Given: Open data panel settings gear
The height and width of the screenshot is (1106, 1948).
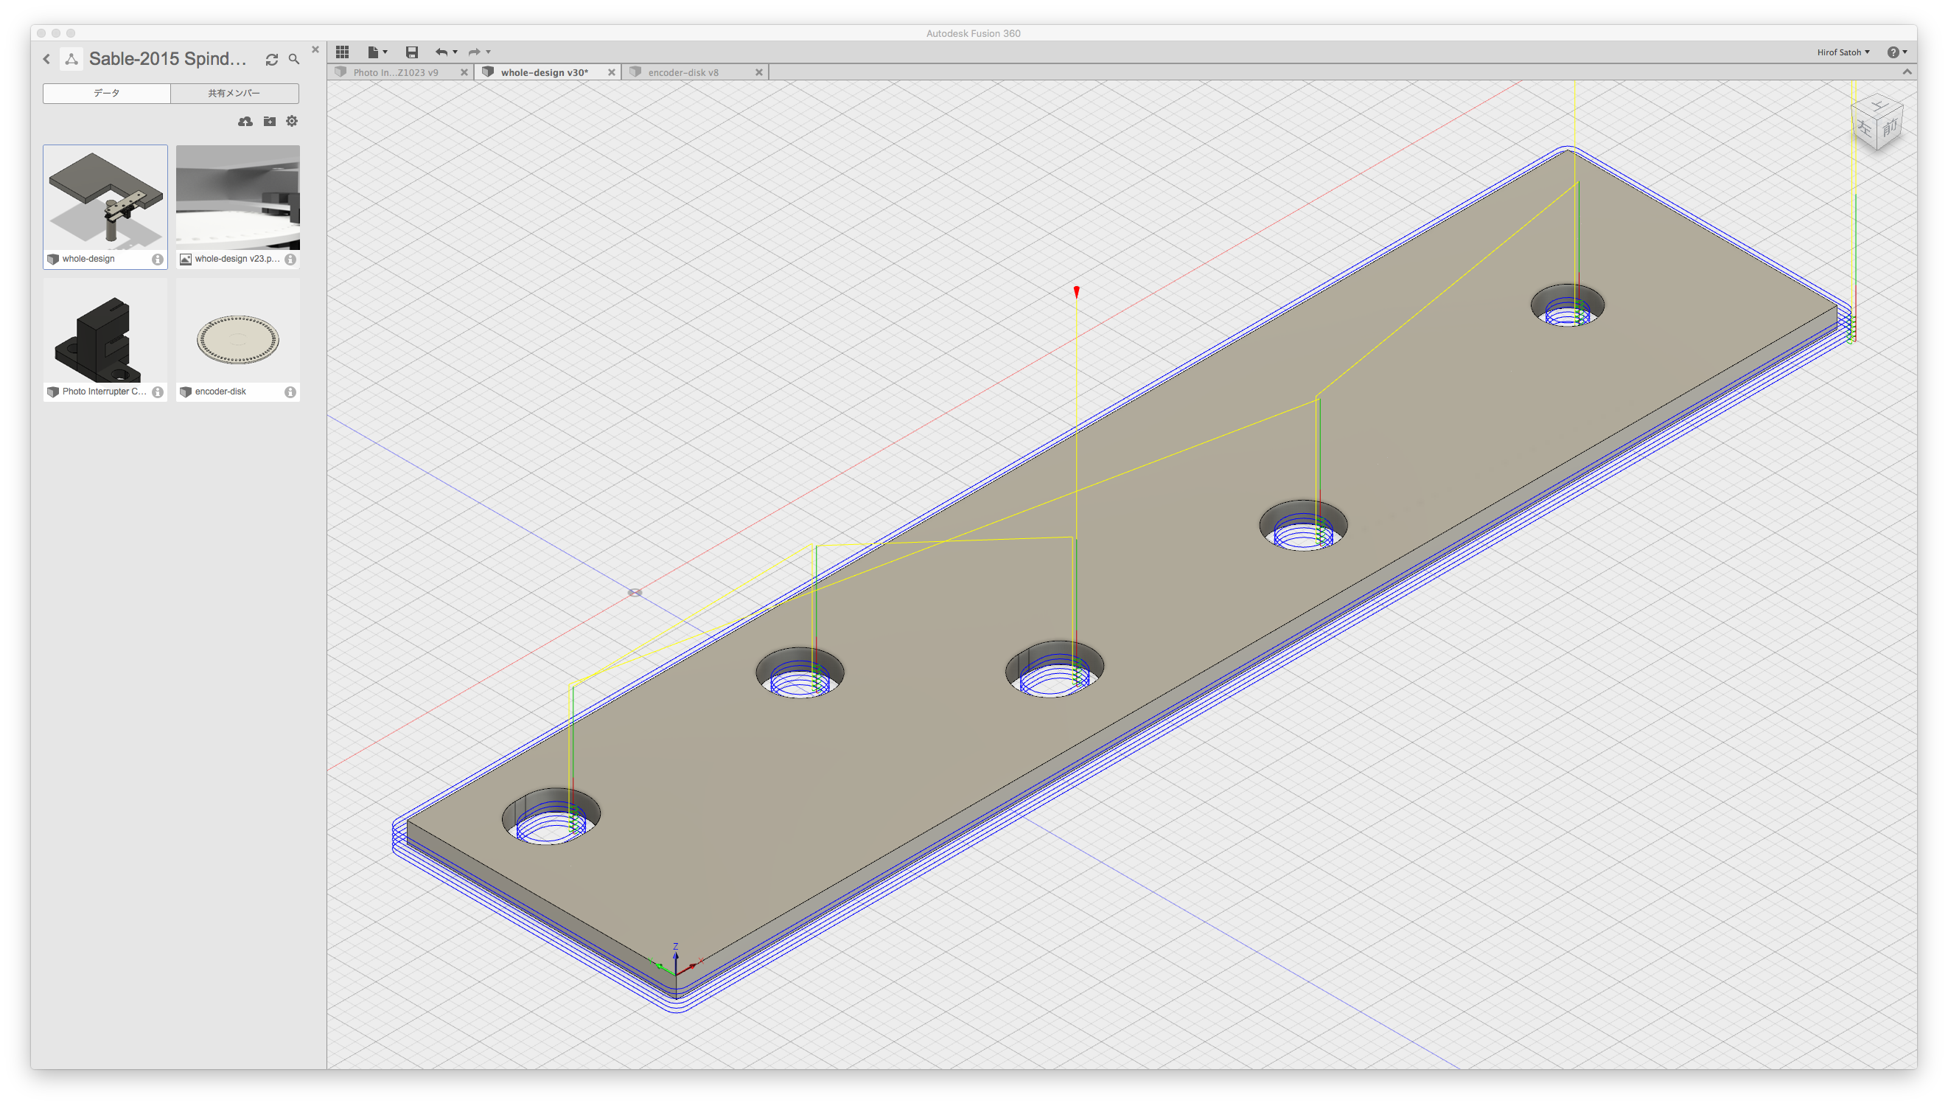Looking at the screenshot, I should point(292,122).
